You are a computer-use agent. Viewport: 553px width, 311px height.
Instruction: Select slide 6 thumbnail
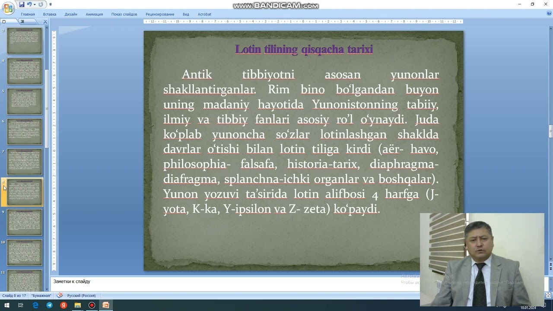coord(25,131)
